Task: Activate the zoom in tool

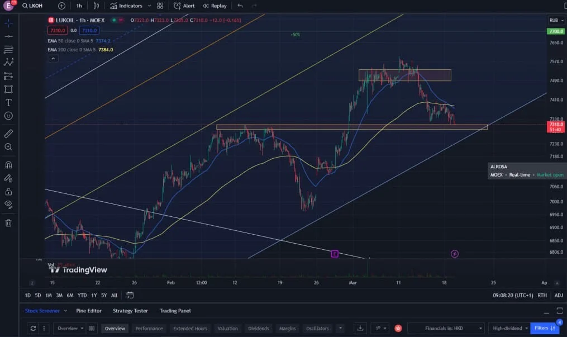Action: (9, 147)
